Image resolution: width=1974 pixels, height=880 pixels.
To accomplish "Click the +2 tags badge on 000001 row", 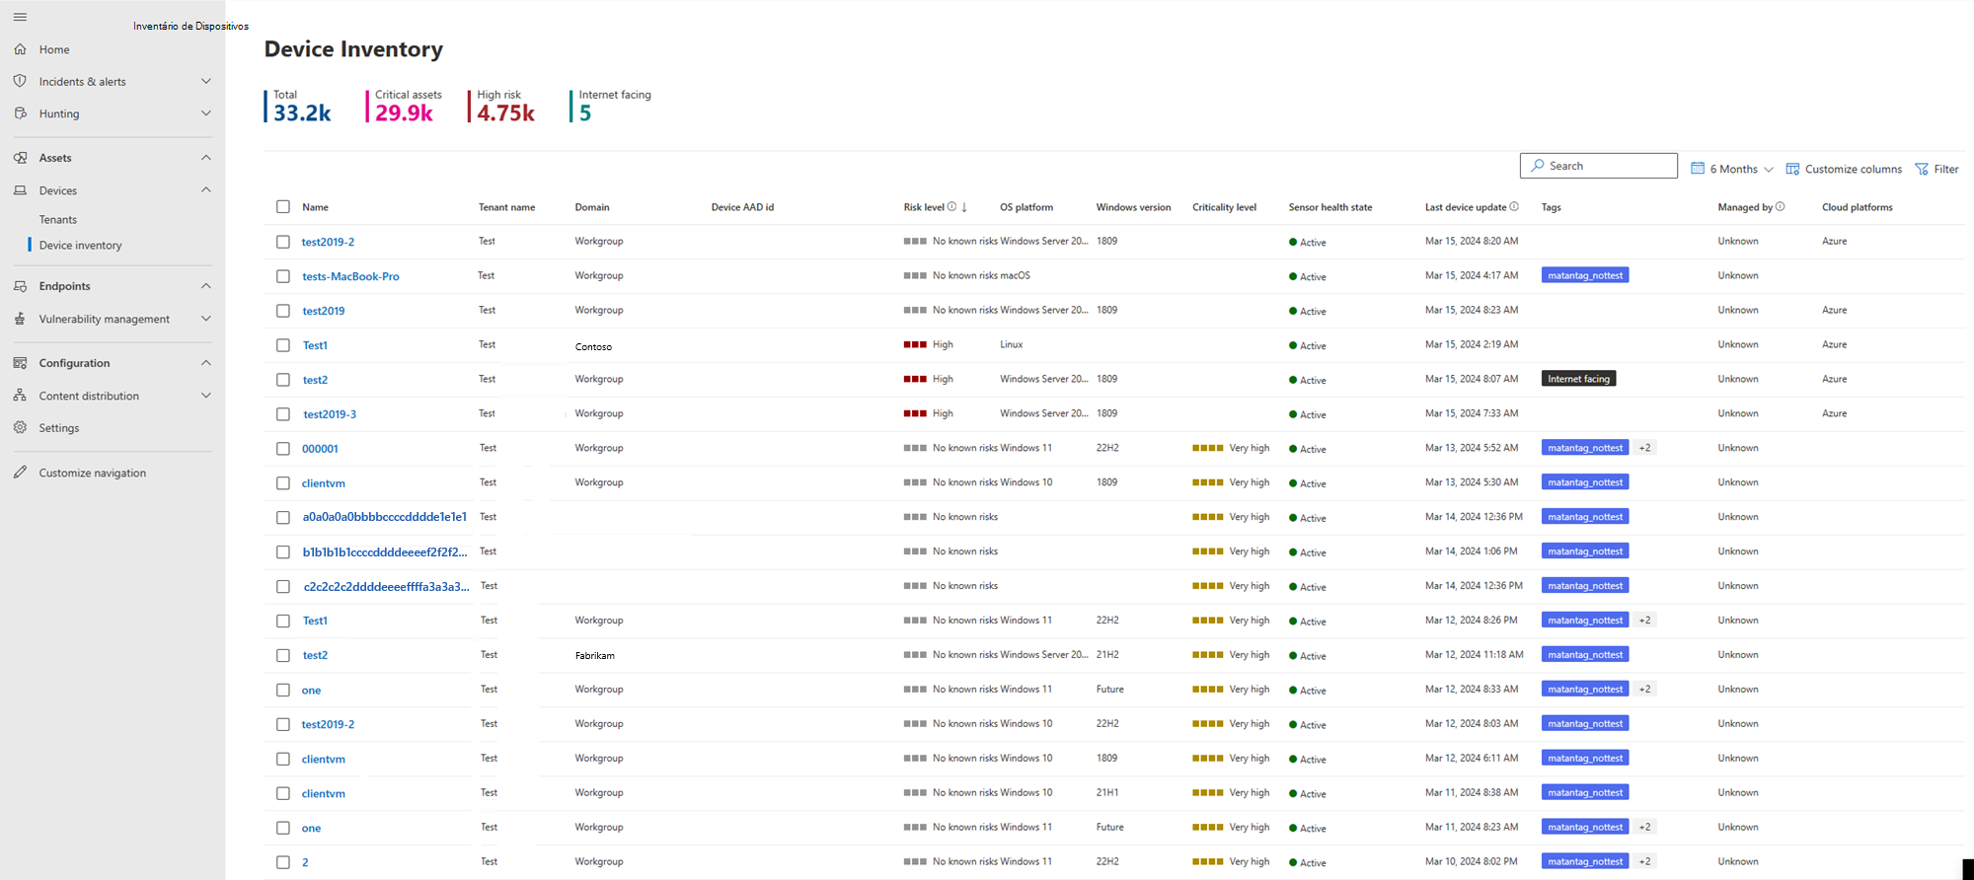I will tap(1644, 448).
